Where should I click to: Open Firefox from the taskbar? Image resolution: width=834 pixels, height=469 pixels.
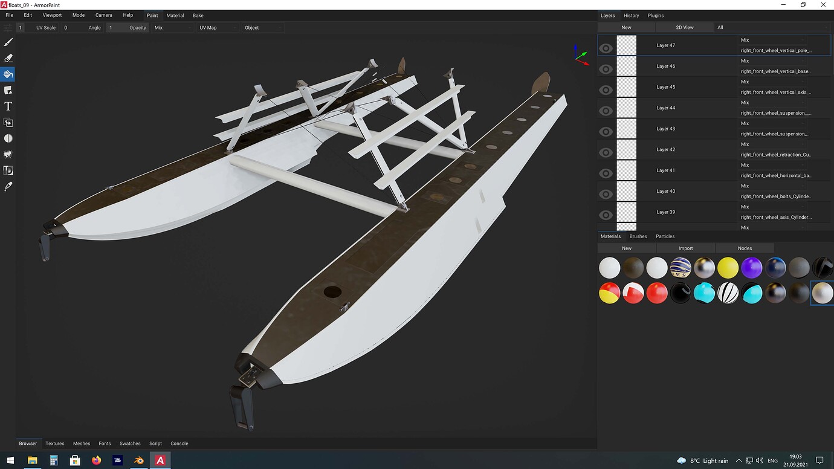96,461
